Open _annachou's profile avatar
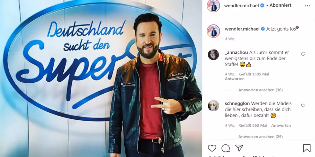Viewport: 315px width, 157px height. point(213,54)
